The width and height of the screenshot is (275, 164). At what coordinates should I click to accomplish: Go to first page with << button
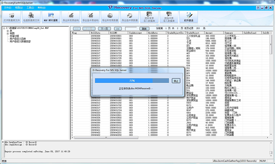(77, 29)
